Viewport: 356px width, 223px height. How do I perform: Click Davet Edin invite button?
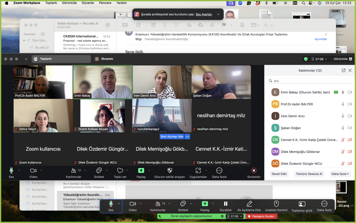(x=280, y=174)
